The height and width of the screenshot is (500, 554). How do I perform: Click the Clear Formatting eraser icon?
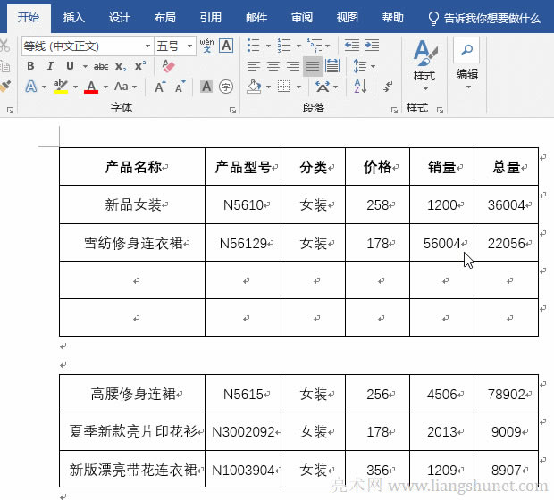[x=168, y=66]
